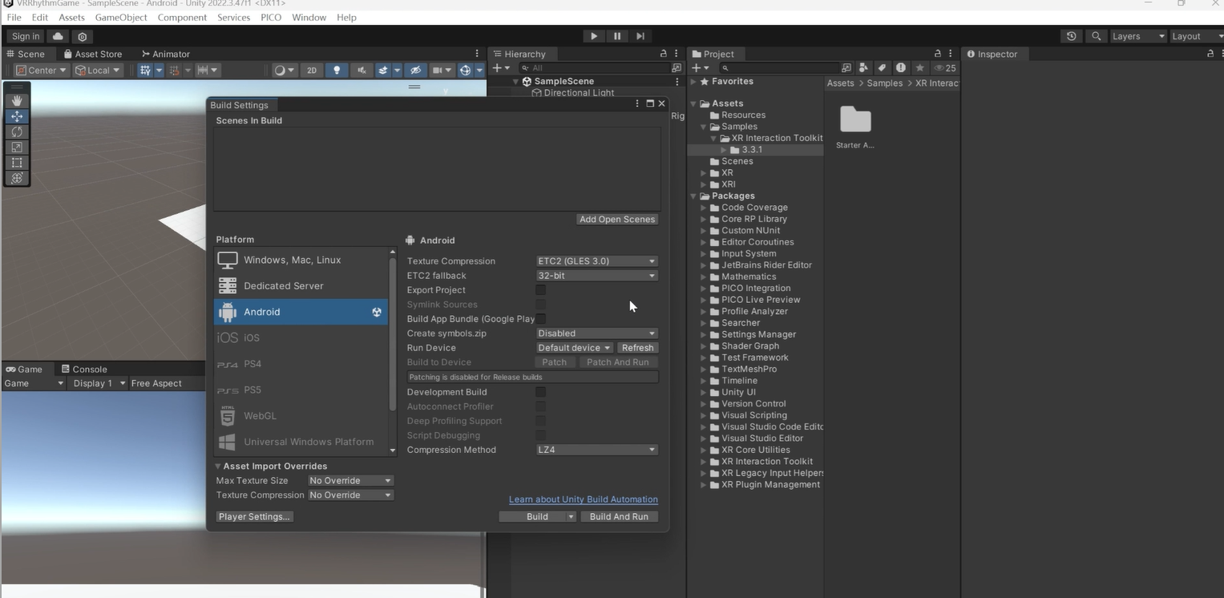Open the Unity version control icon

point(83,36)
